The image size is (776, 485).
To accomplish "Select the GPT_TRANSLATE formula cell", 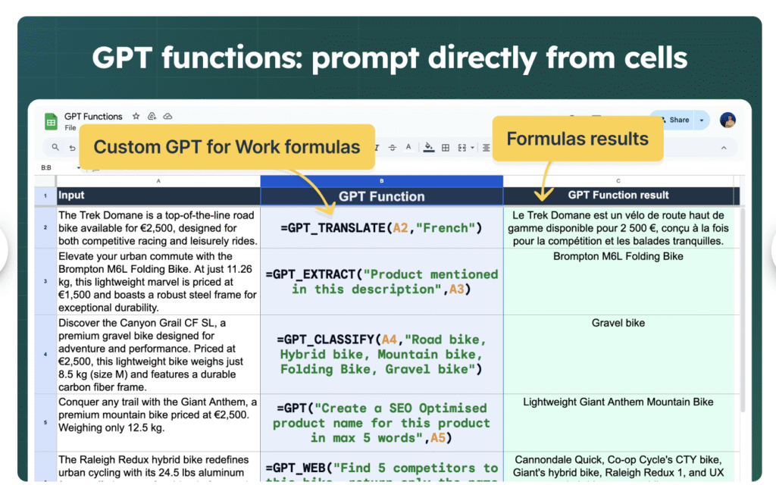I will coord(382,227).
